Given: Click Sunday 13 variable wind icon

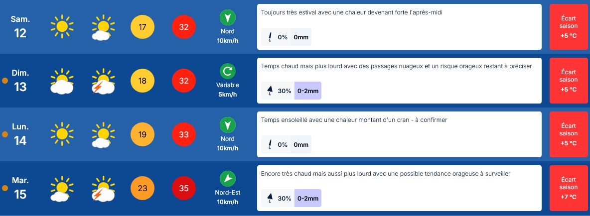Looking at the screenshot, I should [x=228, y=71].
